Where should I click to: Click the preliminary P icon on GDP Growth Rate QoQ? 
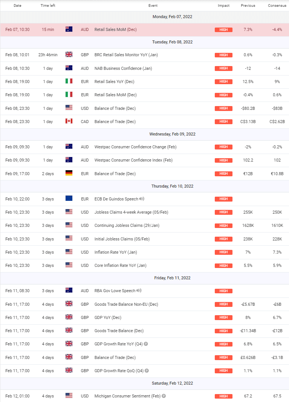click(147, 370)
